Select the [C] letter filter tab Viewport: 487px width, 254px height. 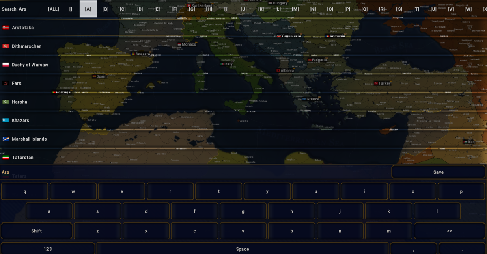(123, 9)
